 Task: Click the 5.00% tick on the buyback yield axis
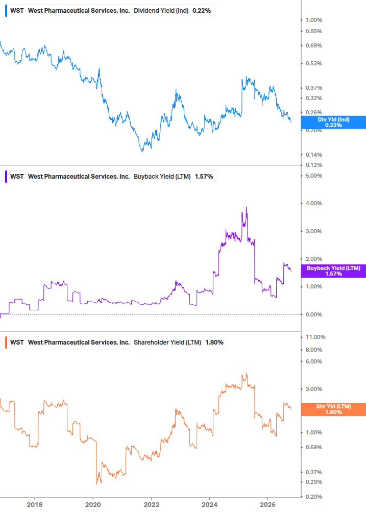[314, 176]
